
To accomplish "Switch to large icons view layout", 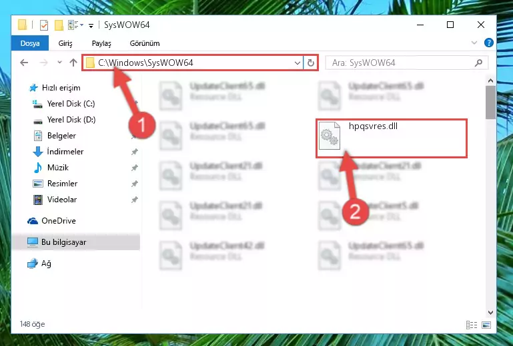I will (x=486, y=325).
